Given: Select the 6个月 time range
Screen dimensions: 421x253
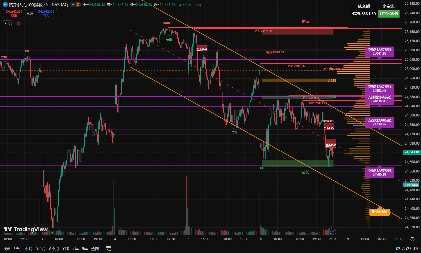Looking at the screenshot, I should click(x=54, y=249).
